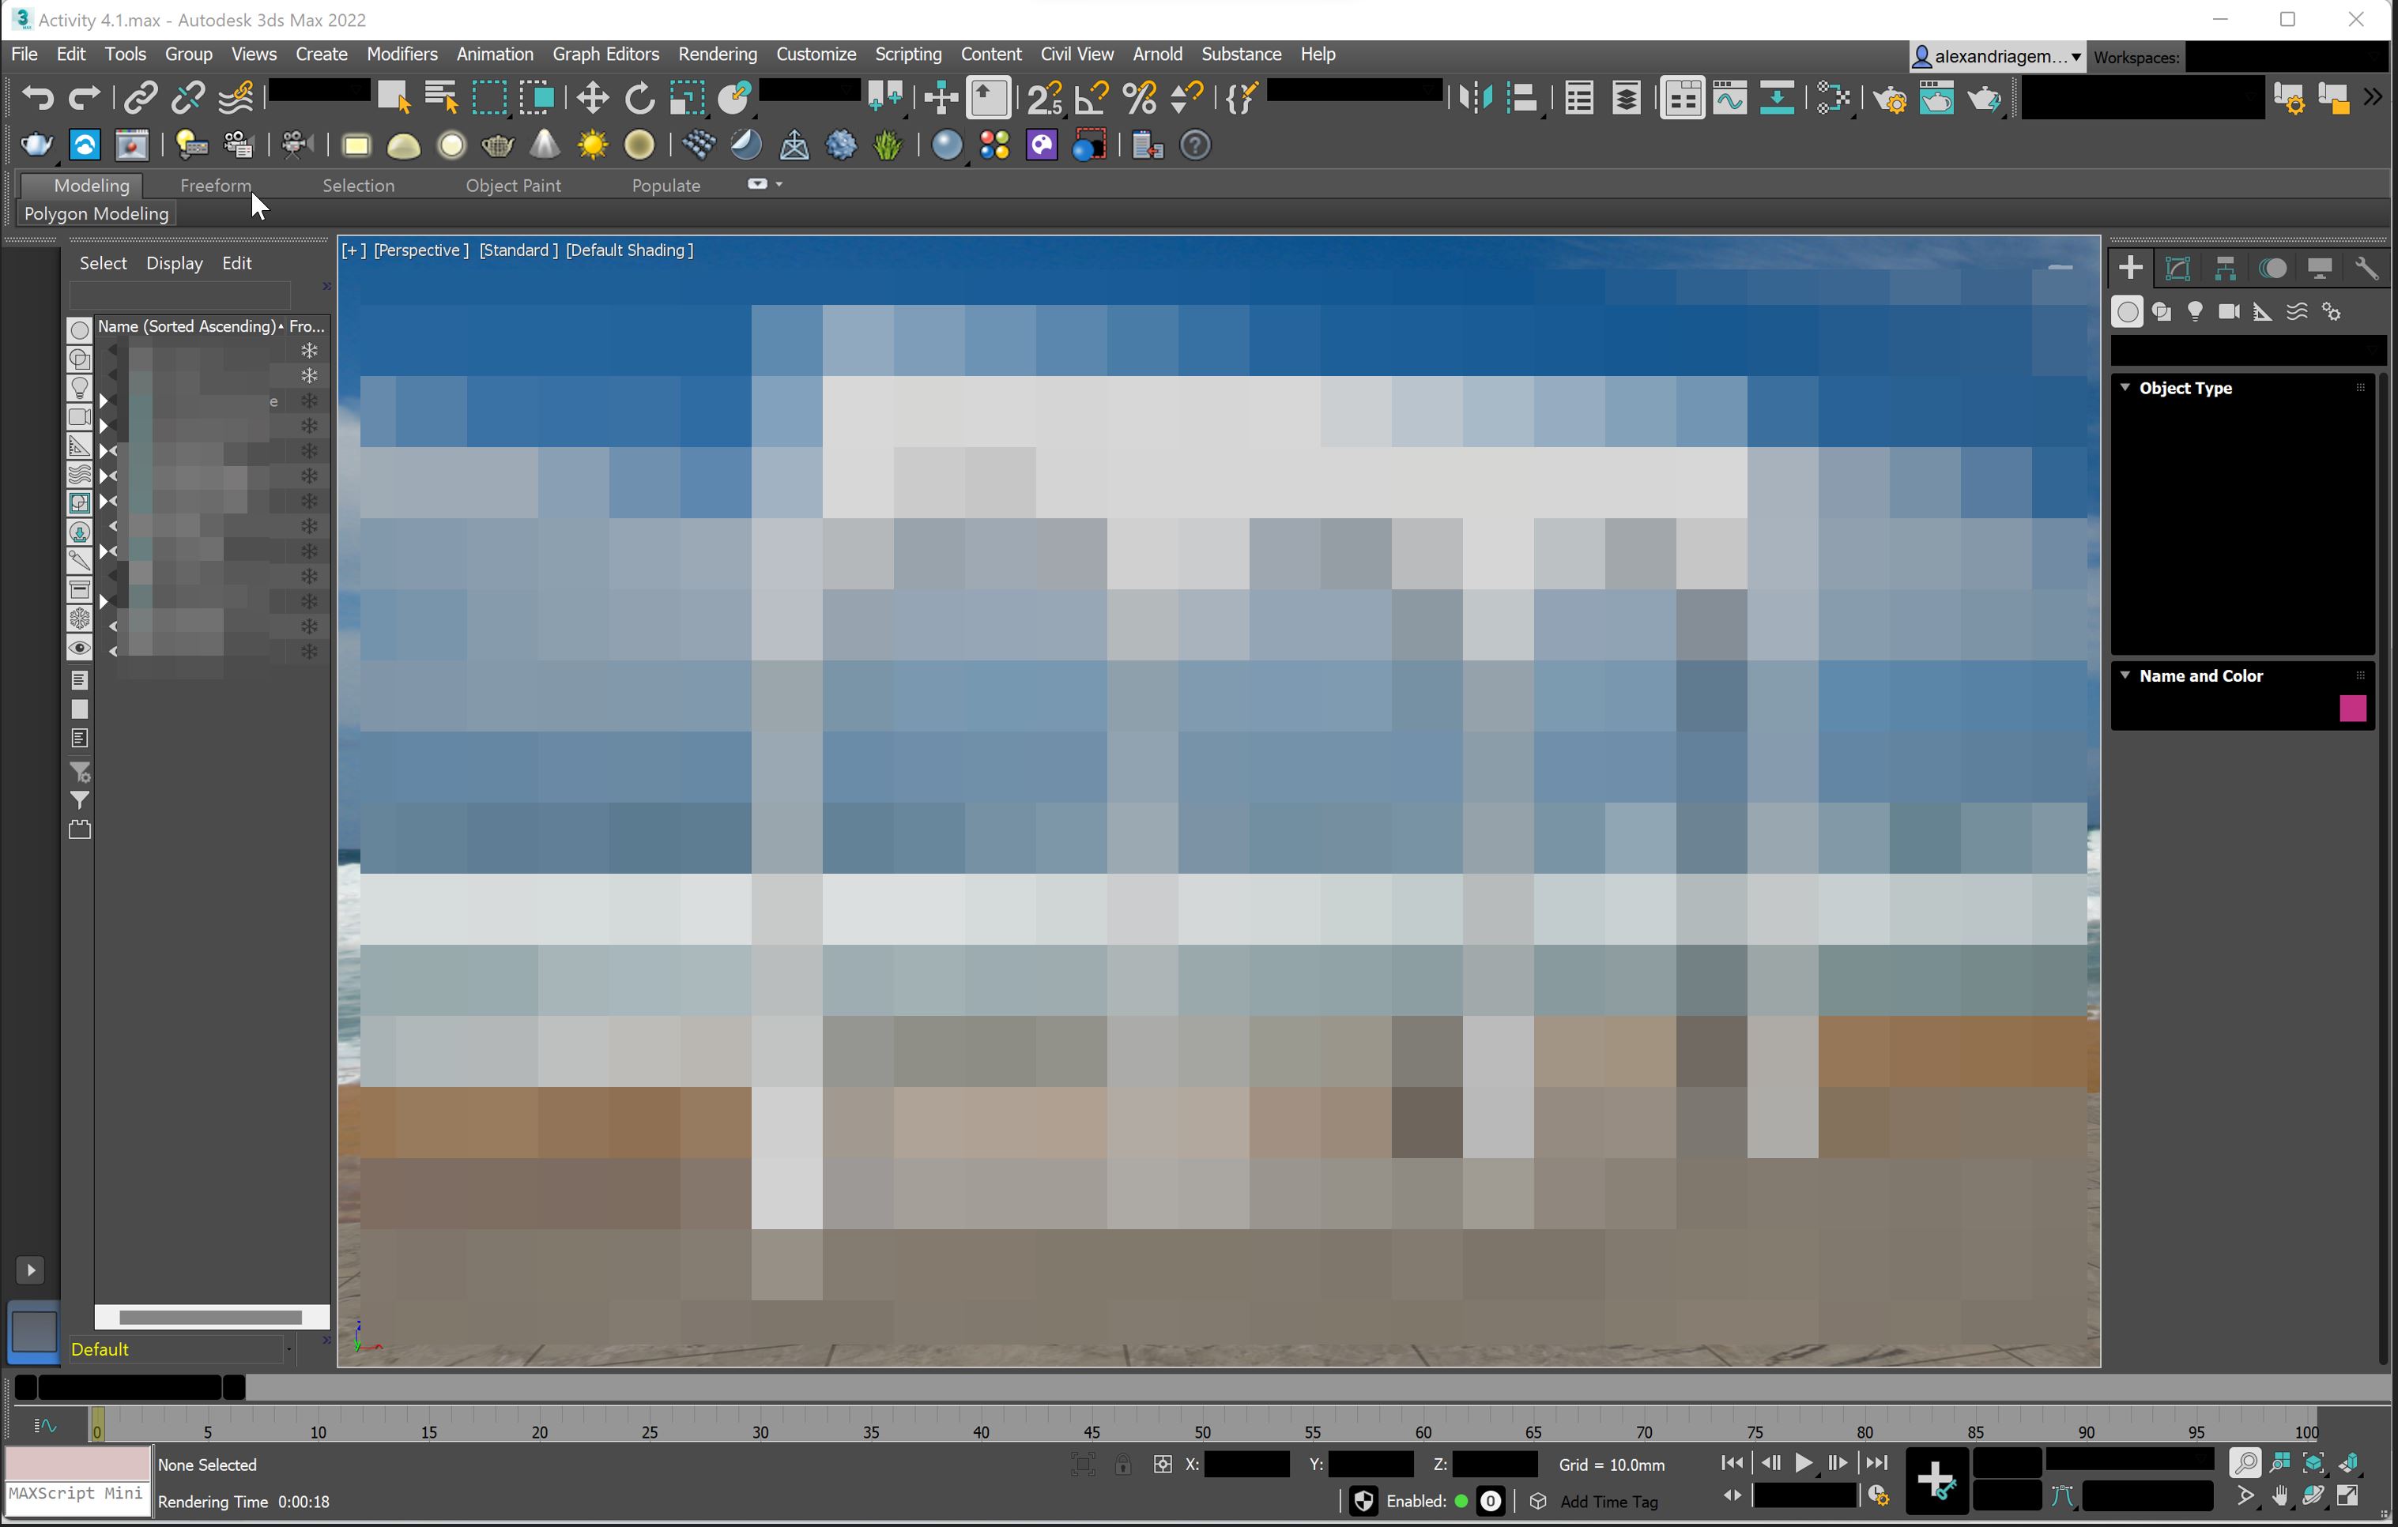
Task: Click the Add Time Tag label
Action: pyautogui.click(x=1608, y=1501)
